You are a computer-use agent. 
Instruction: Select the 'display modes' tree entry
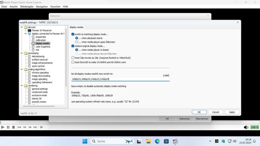[42, 44]
